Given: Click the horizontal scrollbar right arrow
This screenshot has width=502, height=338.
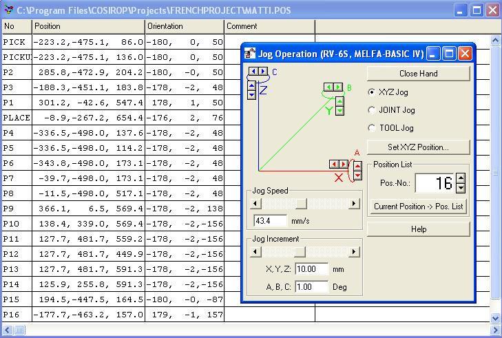Looking at the screenshot, I should coord(495,330).
